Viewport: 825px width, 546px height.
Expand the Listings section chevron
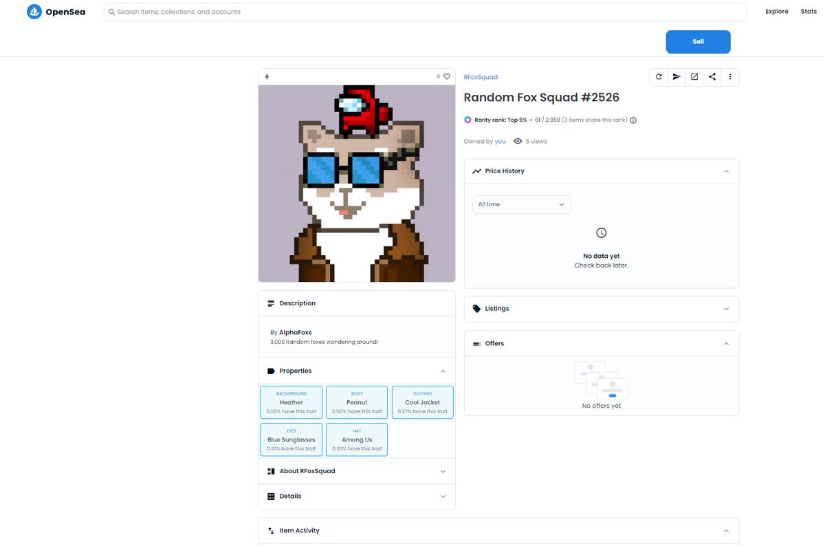point(726,309)
